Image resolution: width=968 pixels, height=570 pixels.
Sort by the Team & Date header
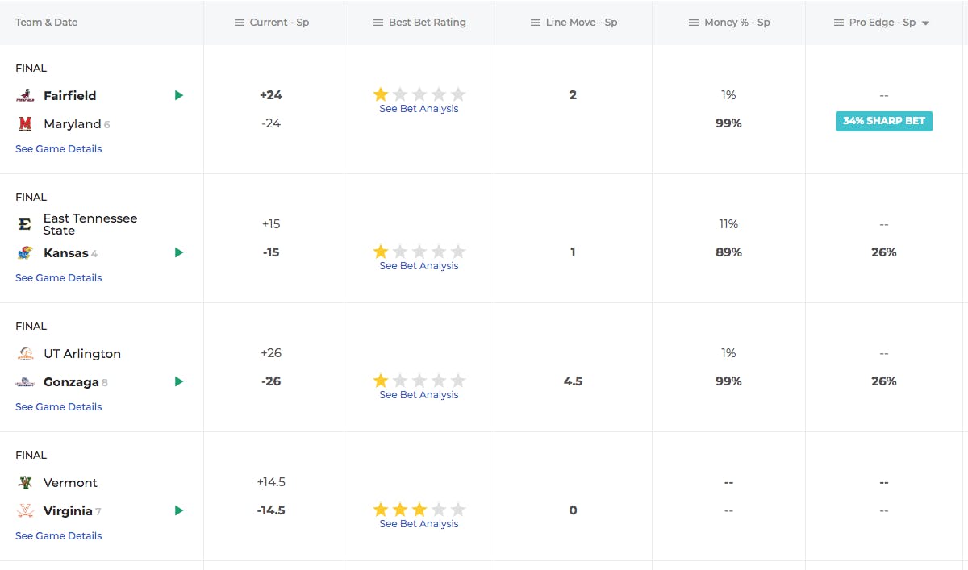click(47, 23)
